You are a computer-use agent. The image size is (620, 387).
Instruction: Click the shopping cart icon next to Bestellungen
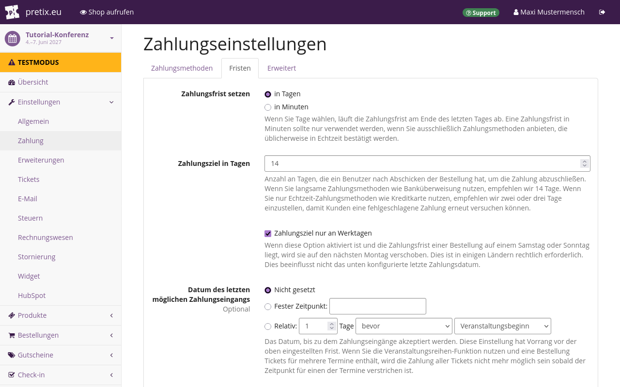(12, 335)
